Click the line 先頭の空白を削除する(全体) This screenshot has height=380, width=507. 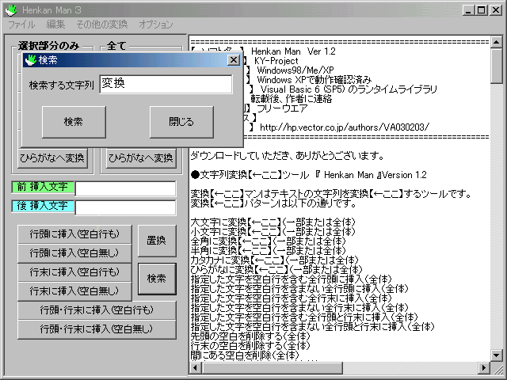pyautogui.click(x=250, y=336)
